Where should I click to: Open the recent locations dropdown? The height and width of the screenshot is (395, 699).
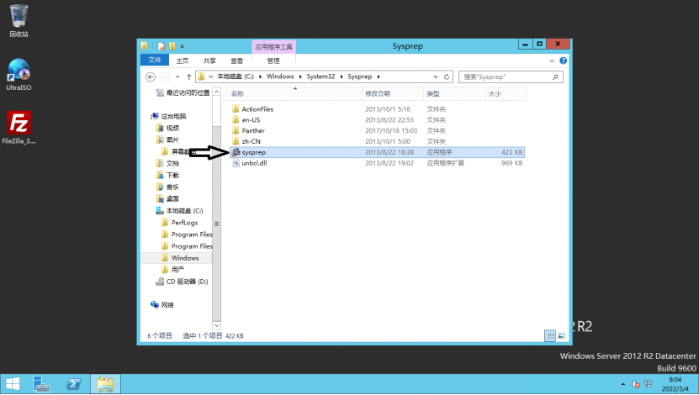pos(177,77)
